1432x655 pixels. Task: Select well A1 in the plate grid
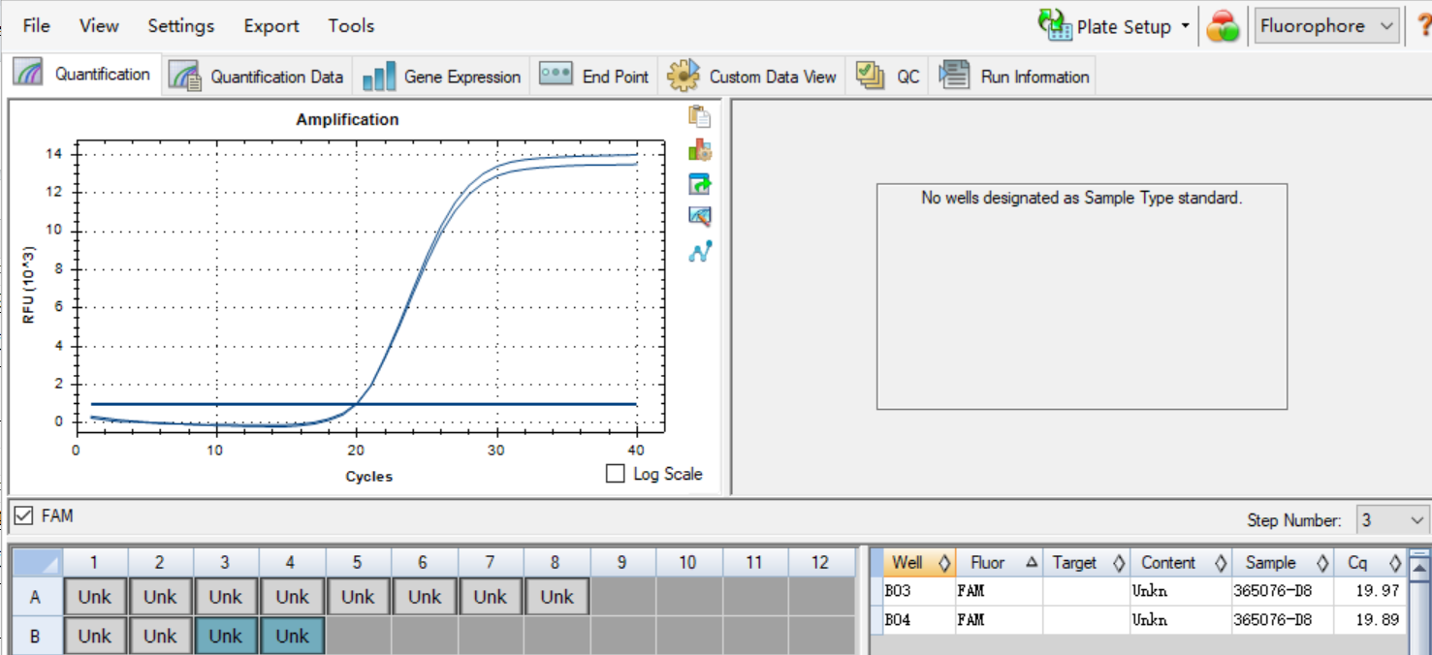pos(94,597)
